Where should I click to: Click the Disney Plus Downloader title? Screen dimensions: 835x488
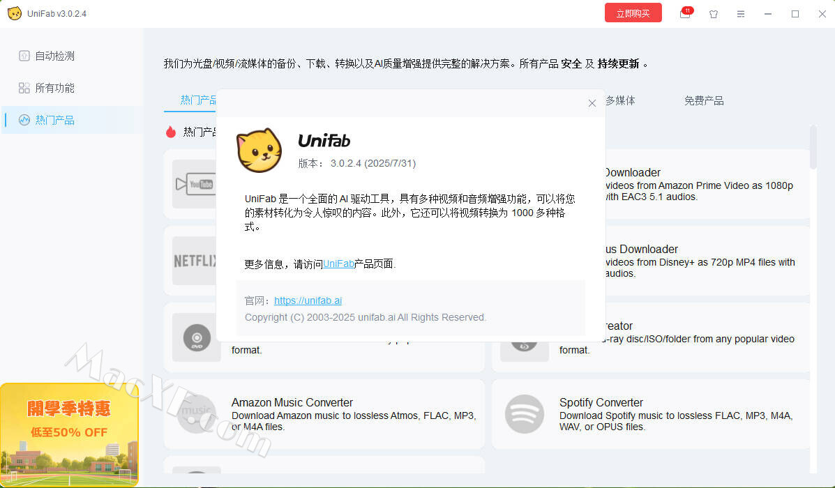642,249
